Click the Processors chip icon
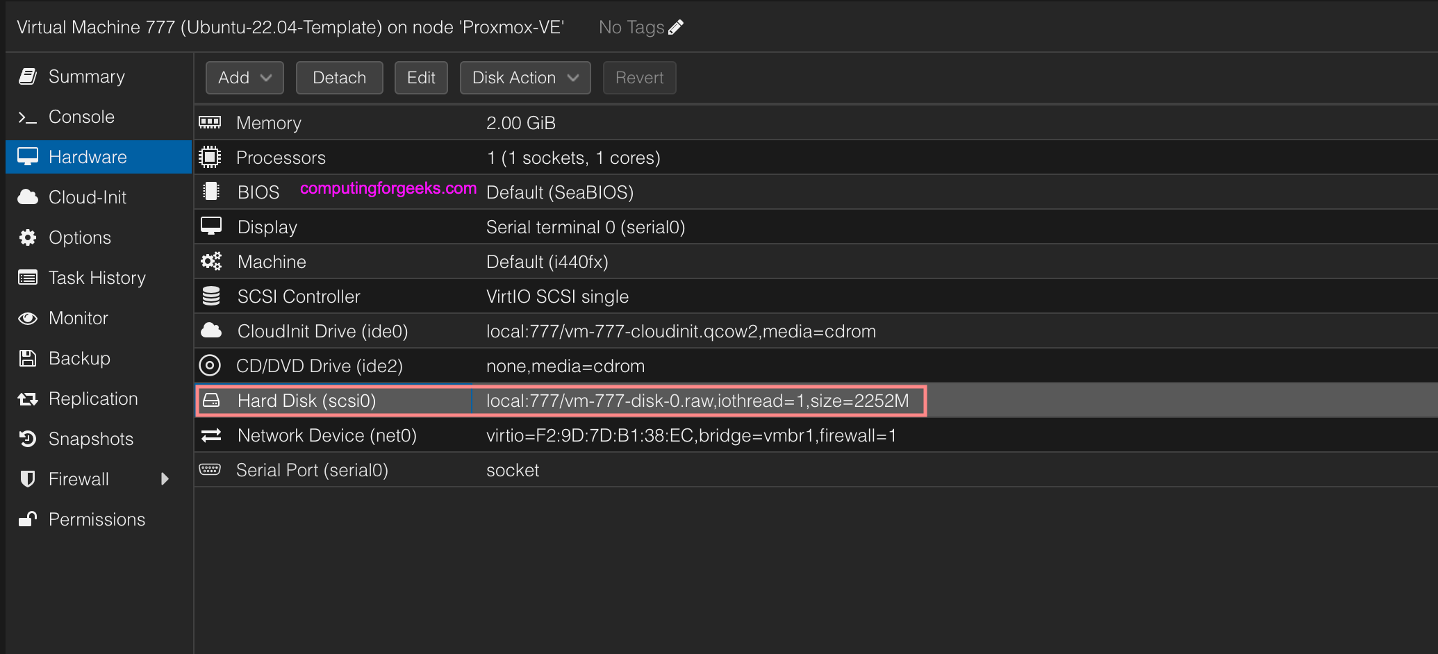The width and height of the screenshot is (1438, 654). coord(210,158)
